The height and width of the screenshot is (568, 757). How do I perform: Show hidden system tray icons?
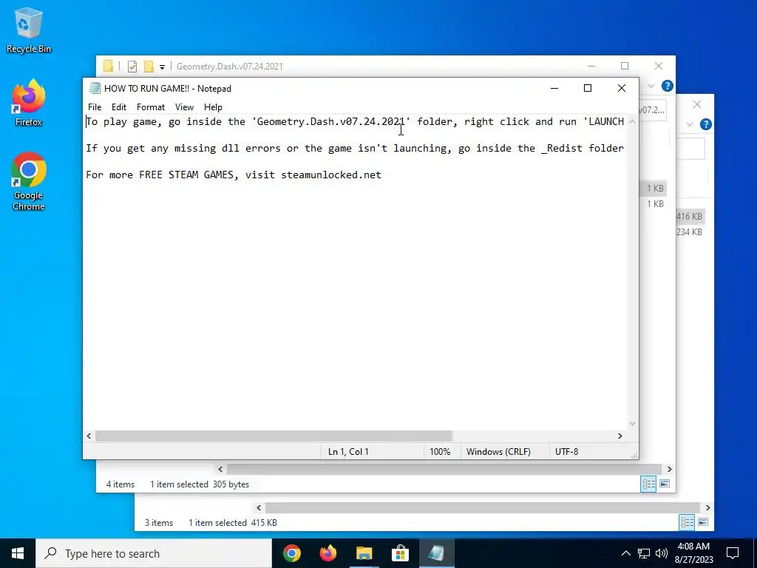(x=625, y=553)
